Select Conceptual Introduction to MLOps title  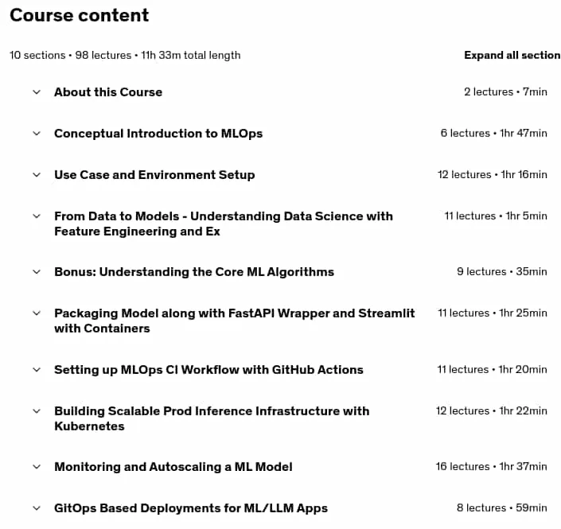(x=158, y=134)
